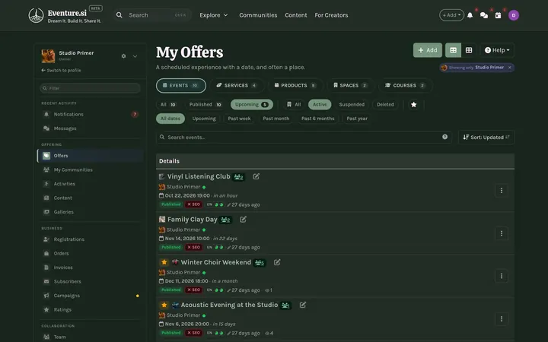Click the green Add offer button
This screenshot has height=342, width=548.
[x=428, y=50]
